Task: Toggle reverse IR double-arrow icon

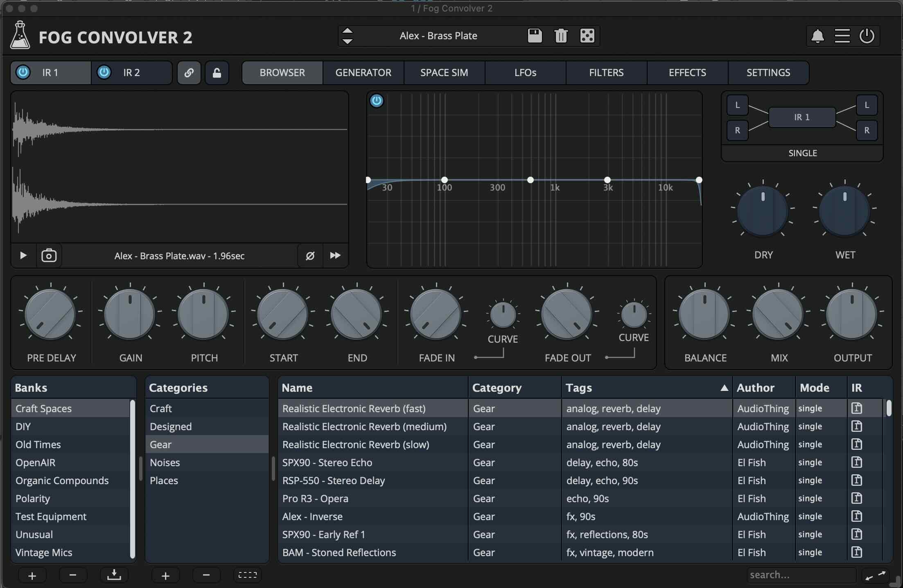Action: [x=335, y=256]
